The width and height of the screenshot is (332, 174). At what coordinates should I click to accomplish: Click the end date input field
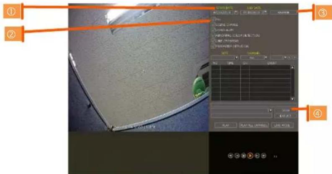pyautogui.click(x=251, y=13)
